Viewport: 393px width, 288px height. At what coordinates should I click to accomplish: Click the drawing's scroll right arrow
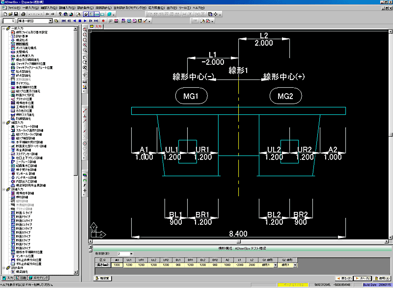point(387,241)
